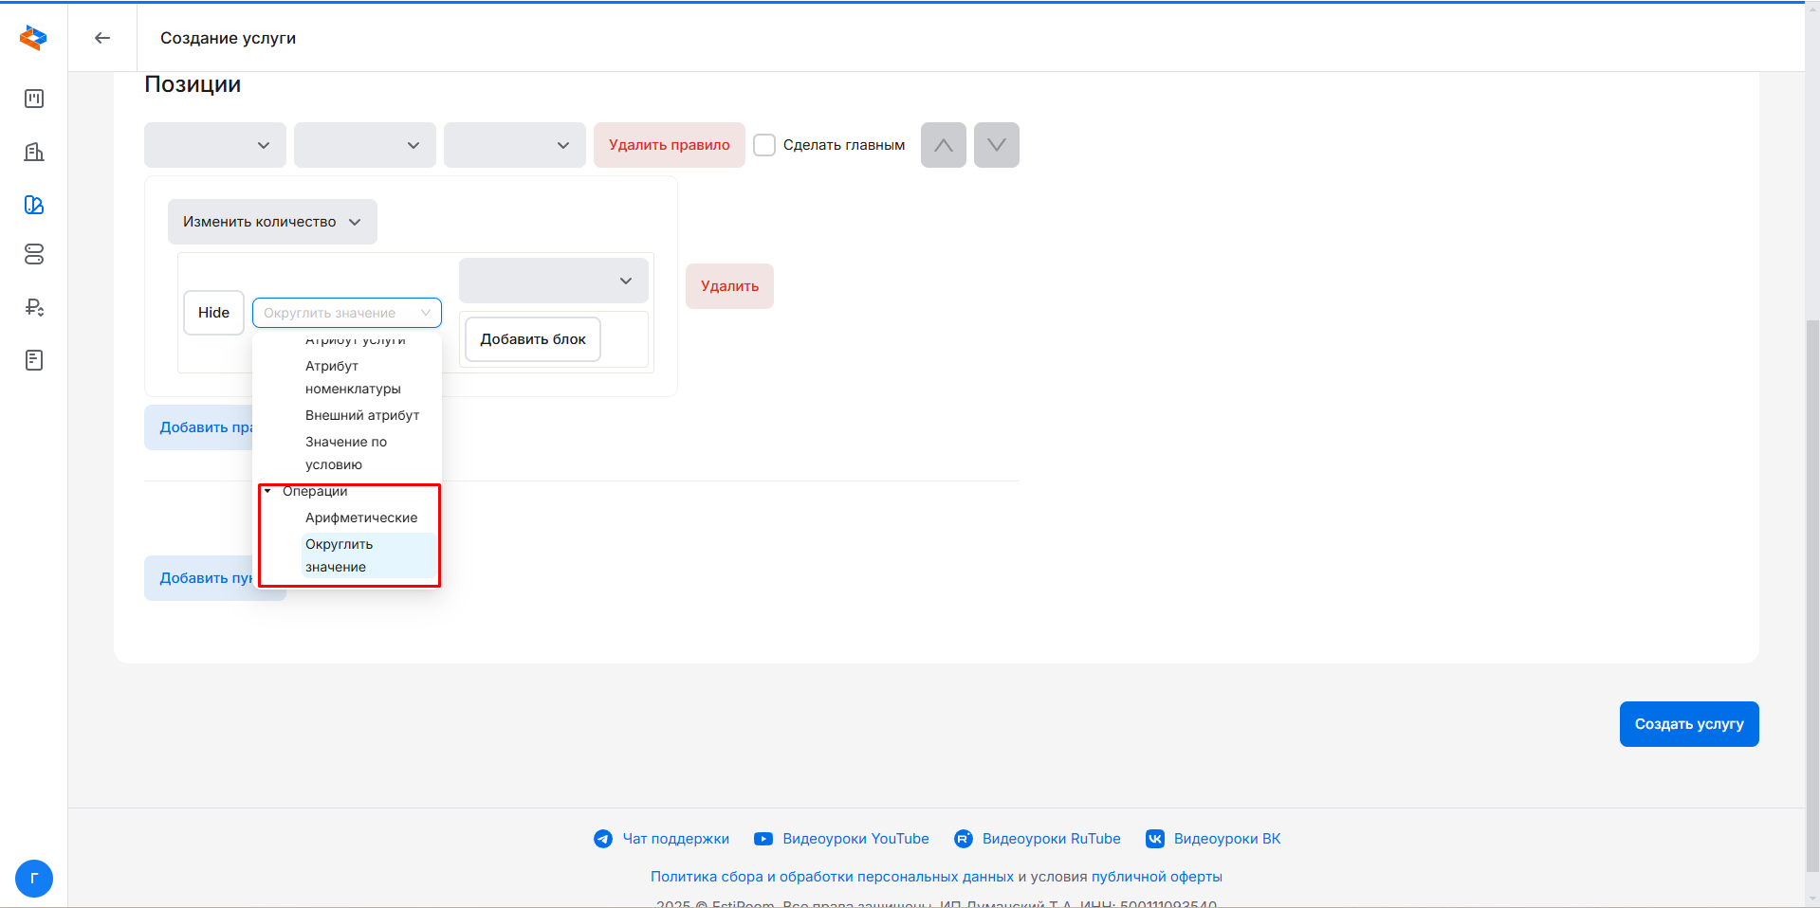Open the Округлить значение select field

(346, 313)
